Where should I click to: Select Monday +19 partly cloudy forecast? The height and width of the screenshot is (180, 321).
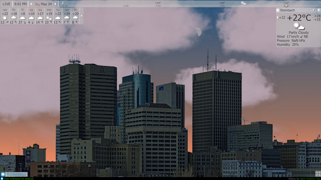49,16
